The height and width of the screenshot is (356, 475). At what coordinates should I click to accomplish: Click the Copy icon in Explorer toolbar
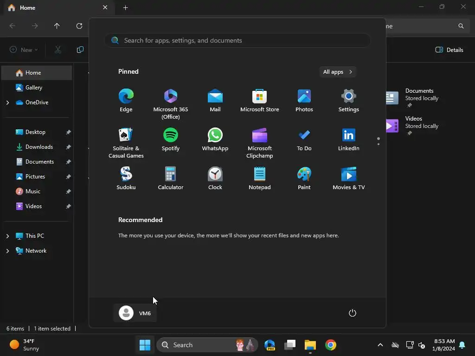pyautogui.click(x=80, y=50)
